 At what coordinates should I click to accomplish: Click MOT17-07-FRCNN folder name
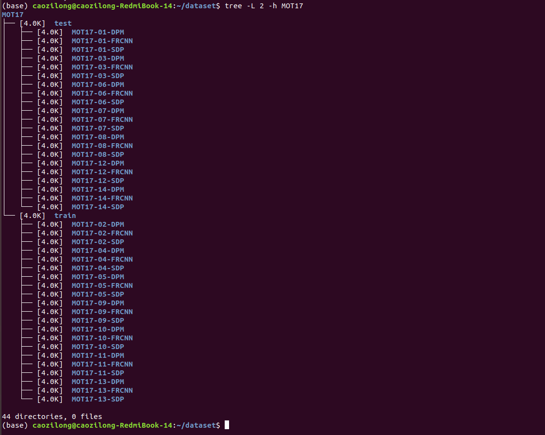pos(102,119)
